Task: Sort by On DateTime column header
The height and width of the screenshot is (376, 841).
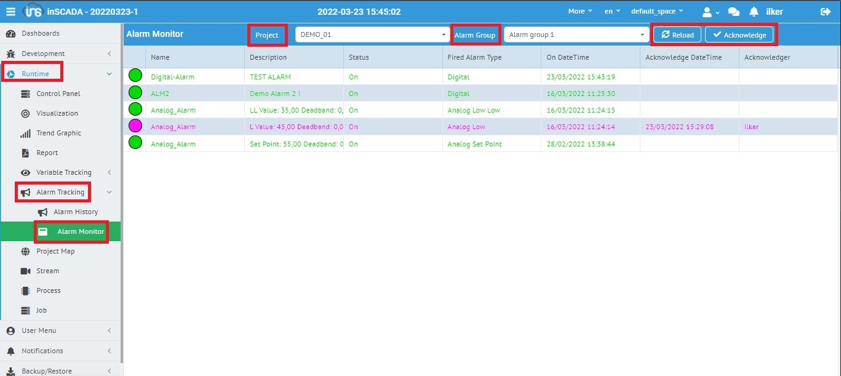Action: (567, 57)
